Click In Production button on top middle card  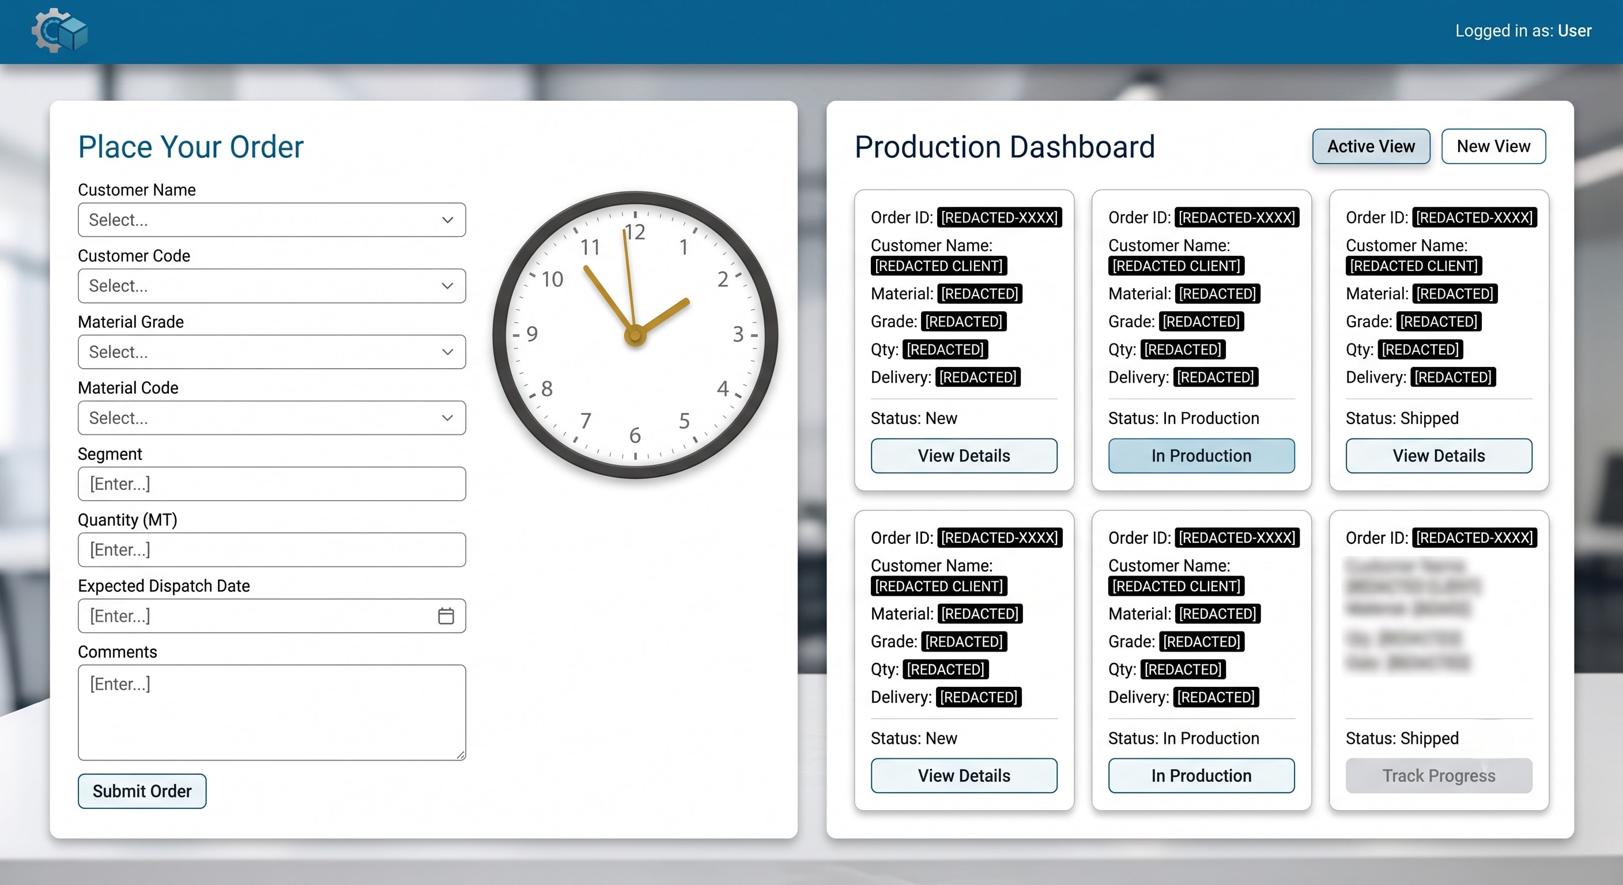point(1202,455)
